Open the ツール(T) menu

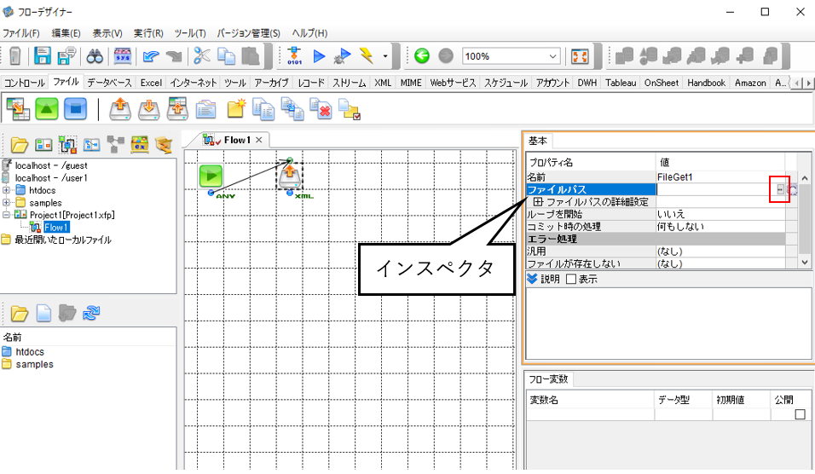coord(190,33)
